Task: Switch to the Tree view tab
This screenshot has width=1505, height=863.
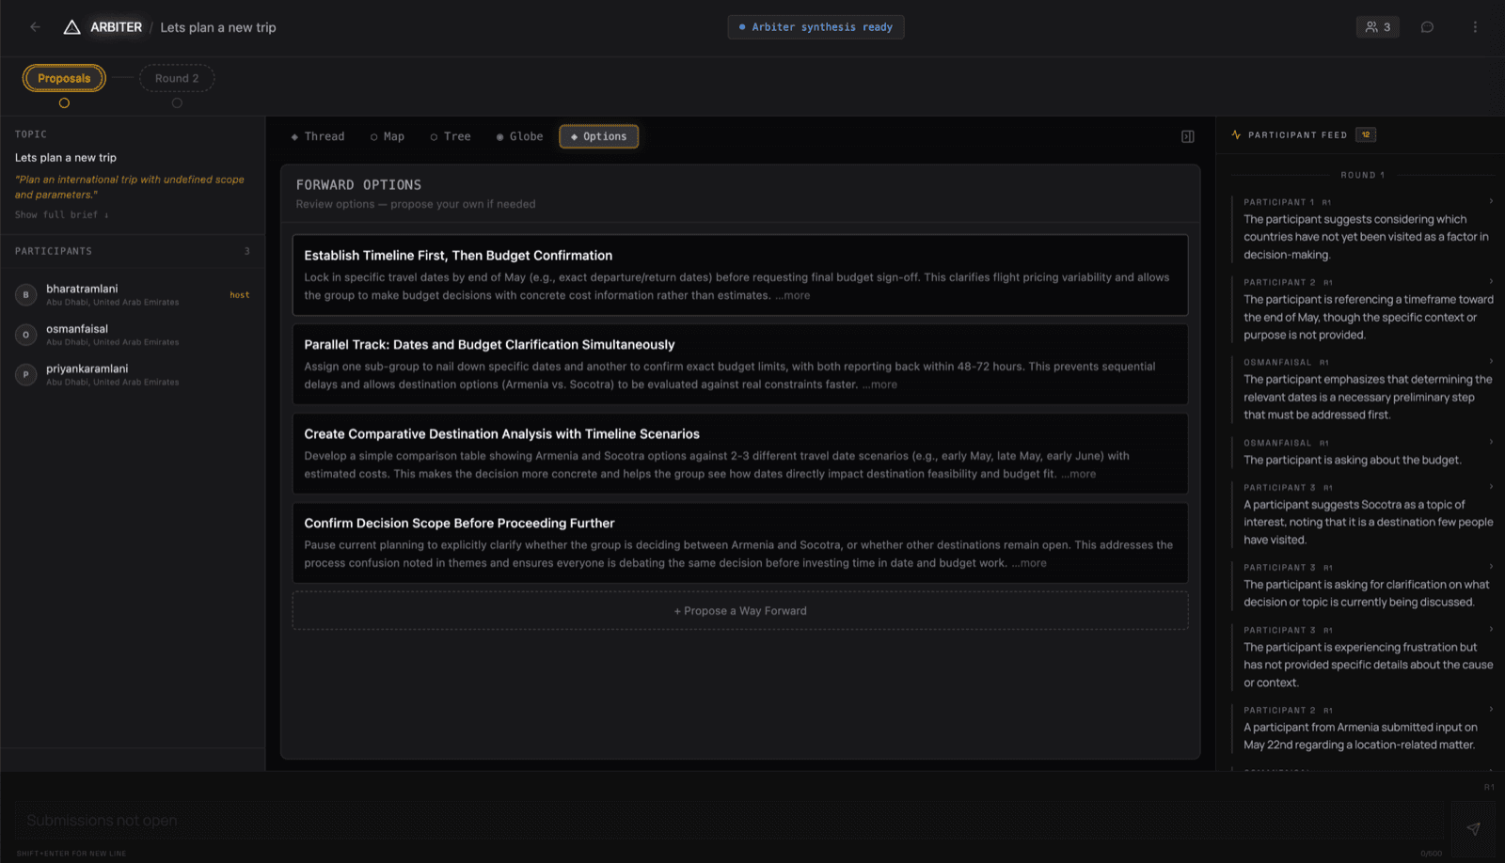Action: 451,136
